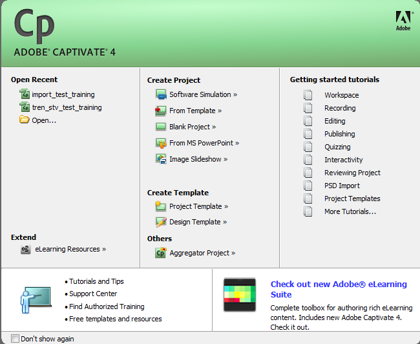Click the Open folder icon
Viewport: 420px width, 344px height.
(24, 120)
